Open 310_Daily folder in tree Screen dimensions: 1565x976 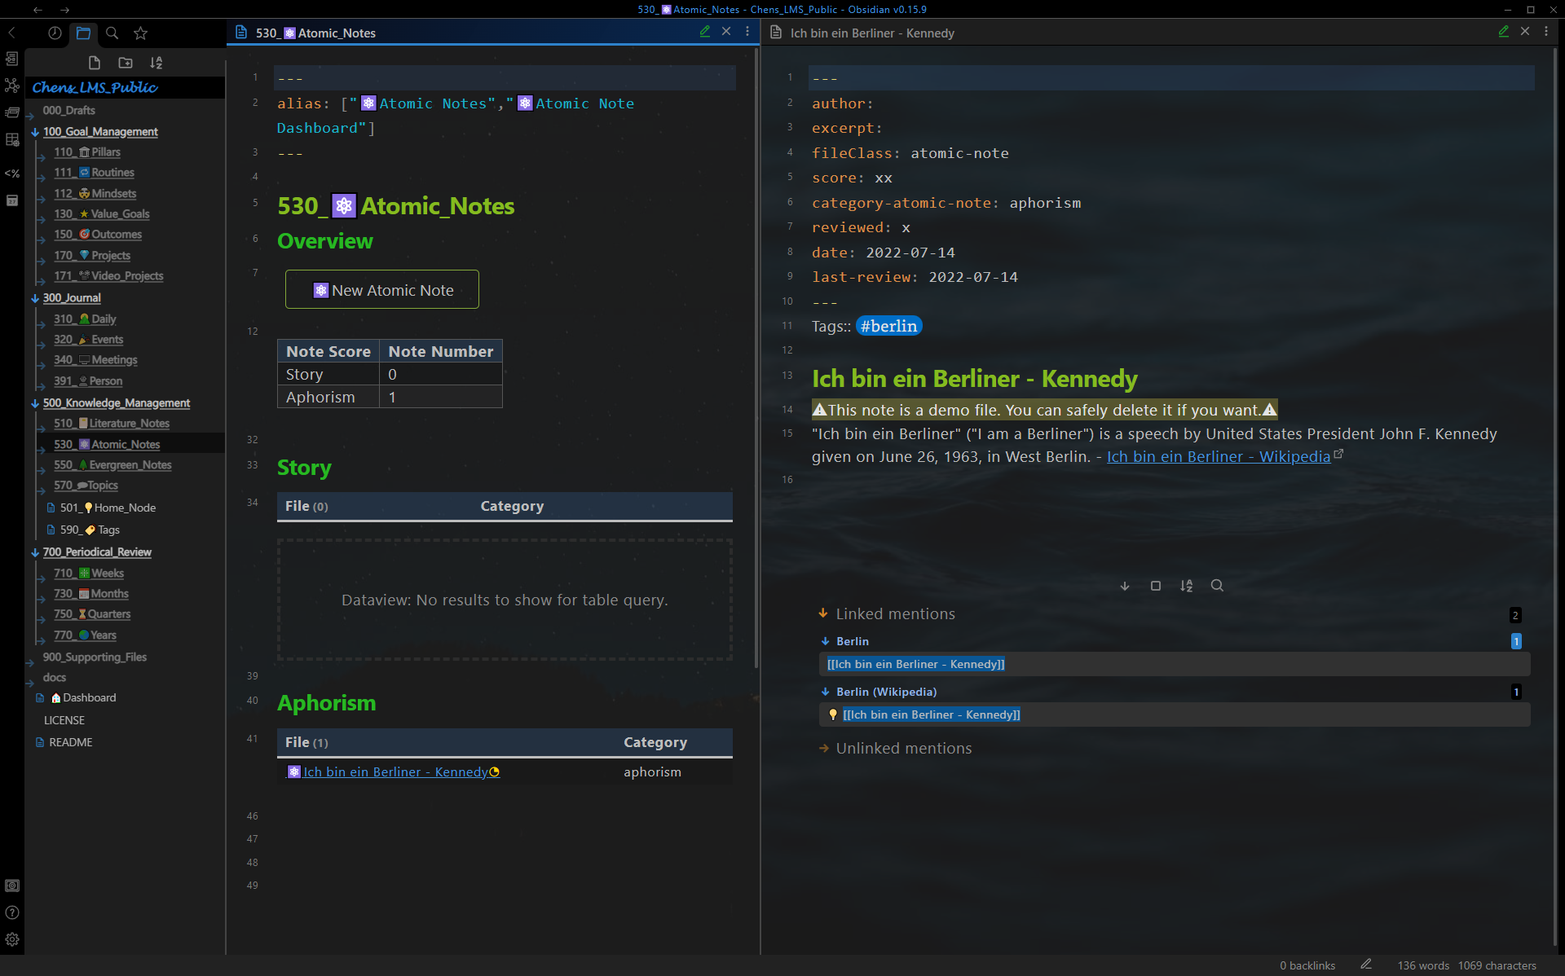[85, 319]
